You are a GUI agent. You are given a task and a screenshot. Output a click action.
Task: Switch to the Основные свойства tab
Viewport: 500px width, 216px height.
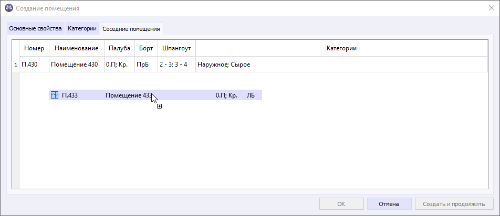[x=35, y=28]
